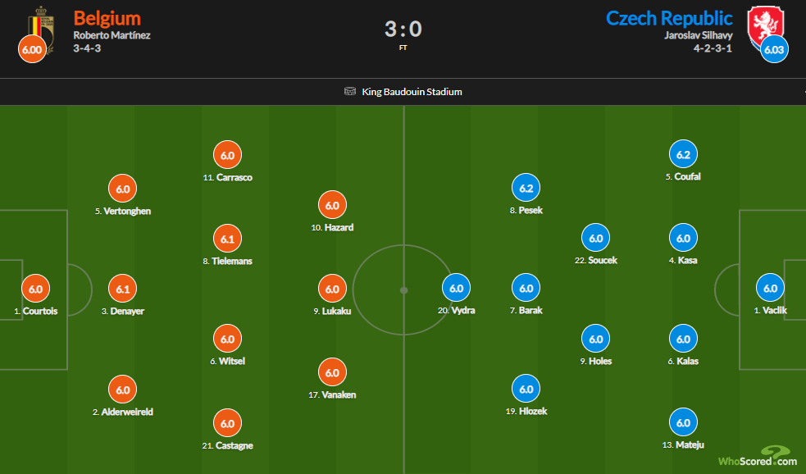The width and height of the screenshot is (806, 474).
Task: Select Coufal's 6.2 rating circle
Action: pyautogui.click(x=684, y=154)
